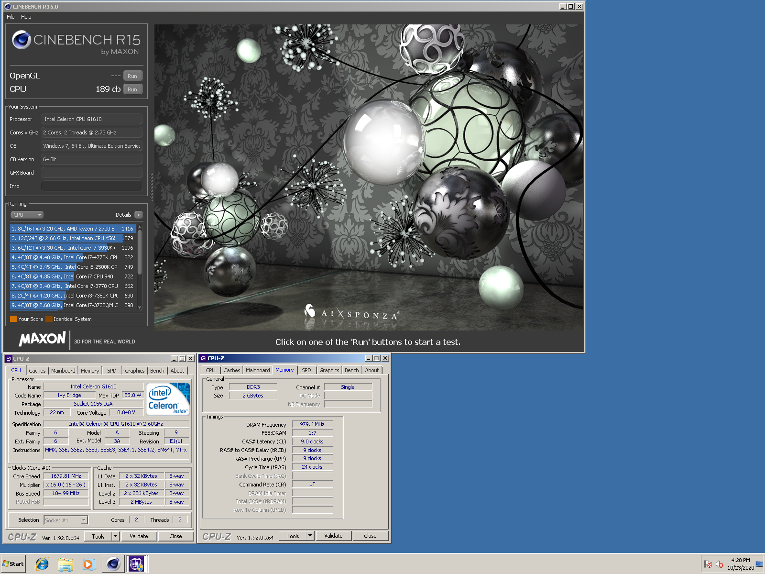Select ranking row 7 Core i7-3770
Viewport: 765px width, 574px height.
[73, 286]
